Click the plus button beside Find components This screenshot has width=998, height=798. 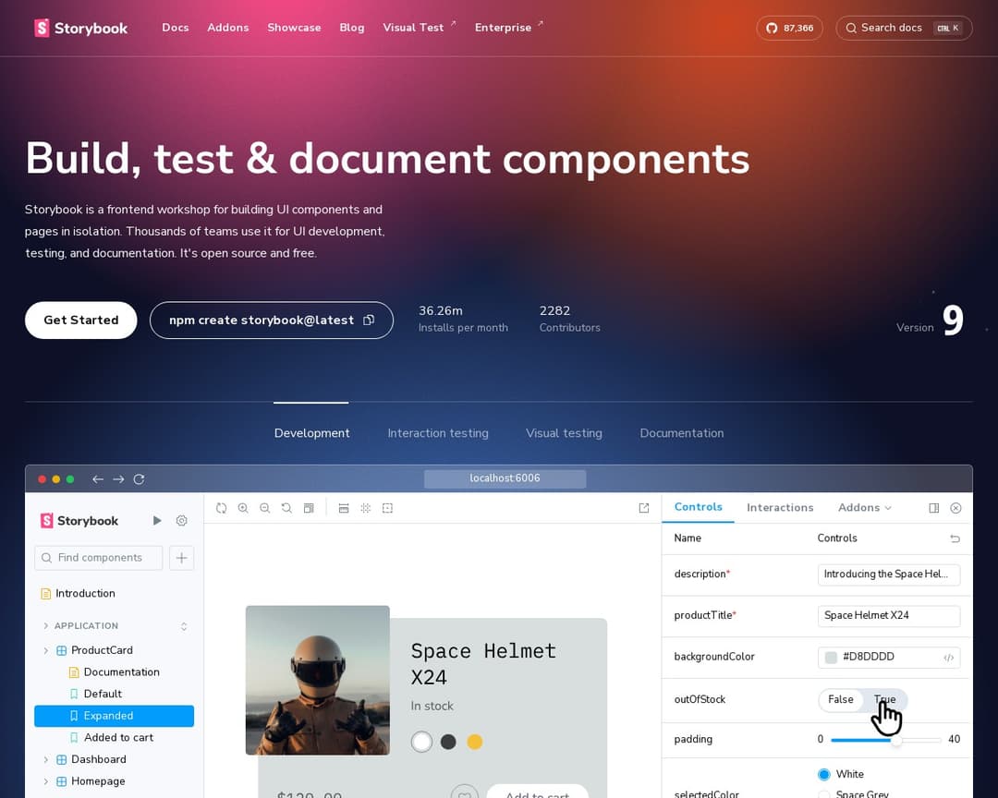coord(181,558)
